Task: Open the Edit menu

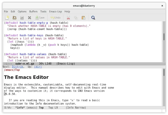Action: coord(13,12)
